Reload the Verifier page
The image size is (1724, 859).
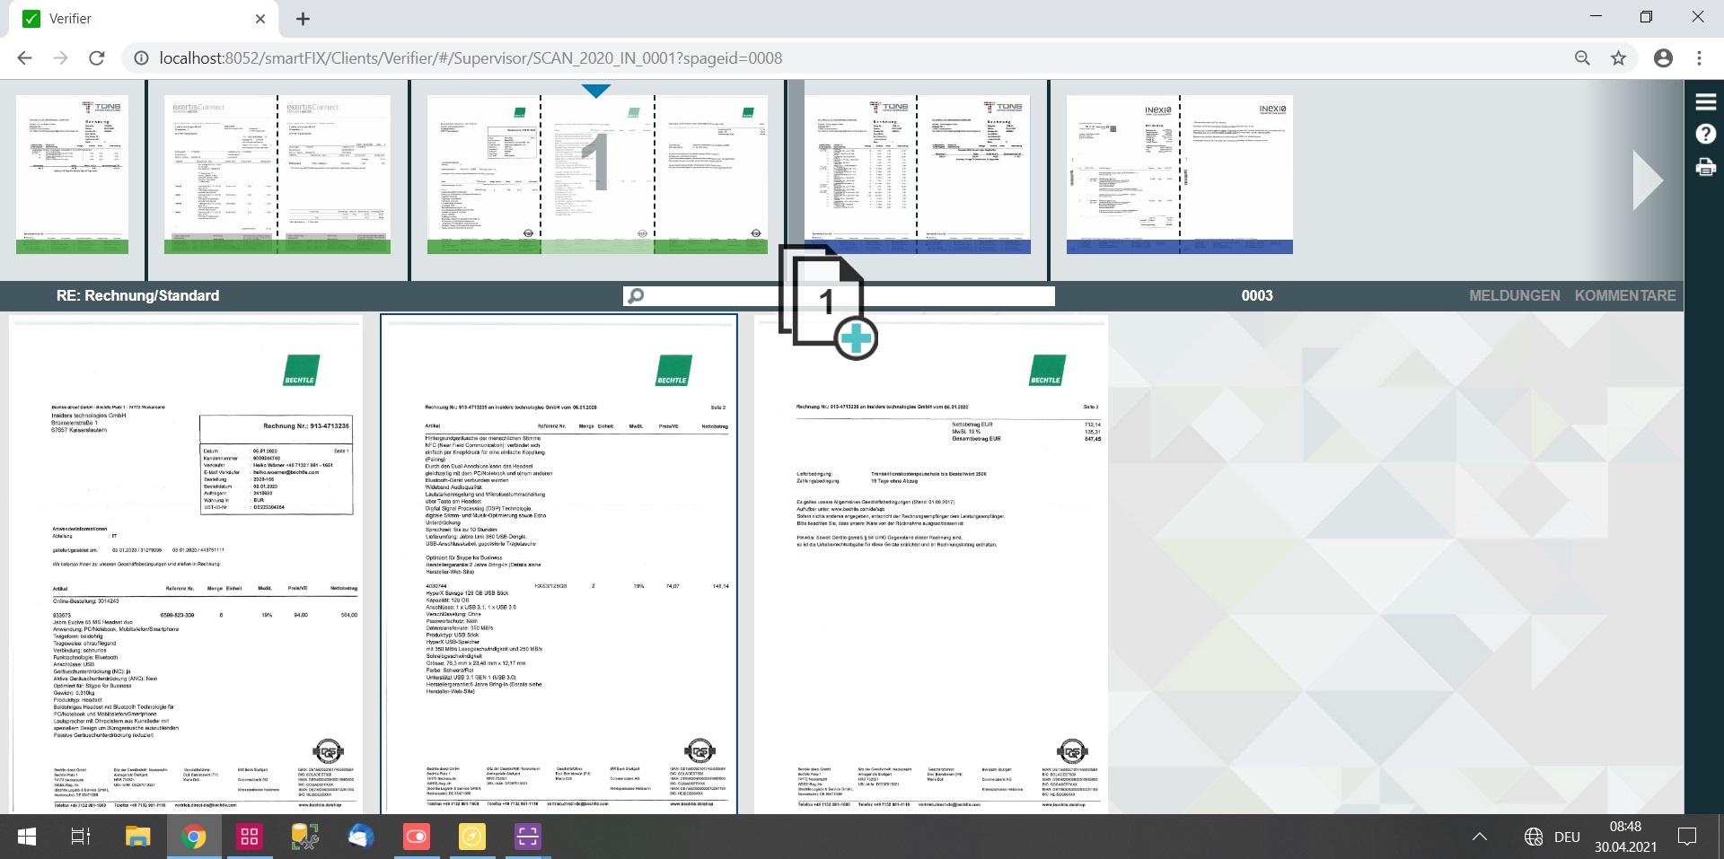pos(97,58)
